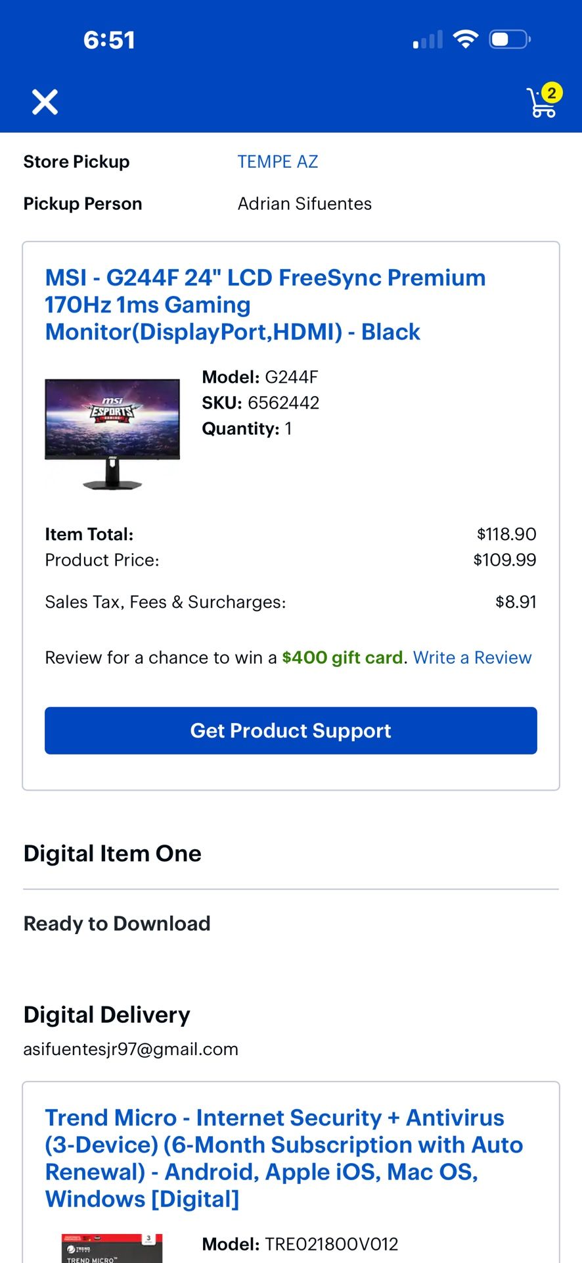Tap the 6:51 clock in status bar
Screen dimensions: 582x1263
click(x=109, y=40)
